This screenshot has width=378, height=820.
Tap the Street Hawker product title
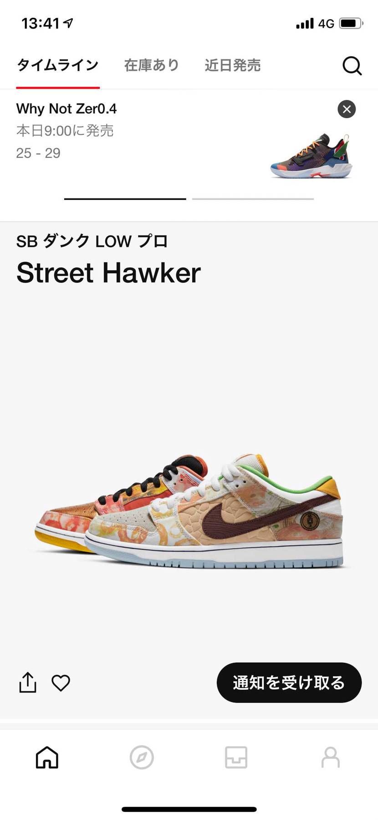[x=108, y=273]
